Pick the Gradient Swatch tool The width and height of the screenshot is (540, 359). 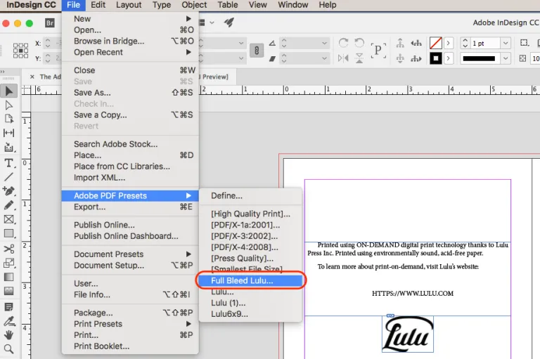click(9, 277)
